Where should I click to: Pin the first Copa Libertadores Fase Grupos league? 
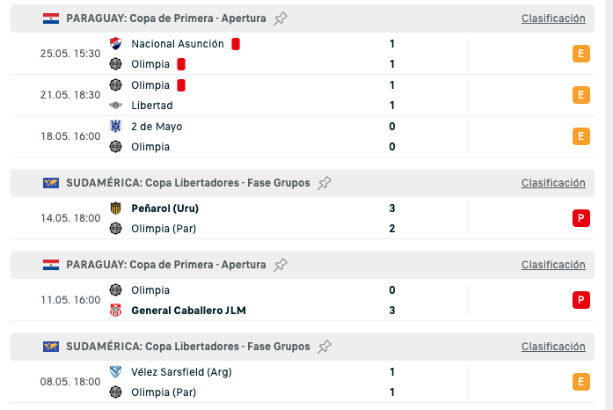tap(325, 183)
